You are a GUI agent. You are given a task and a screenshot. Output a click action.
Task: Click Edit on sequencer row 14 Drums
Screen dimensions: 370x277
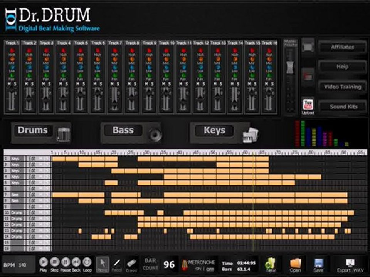32,237
